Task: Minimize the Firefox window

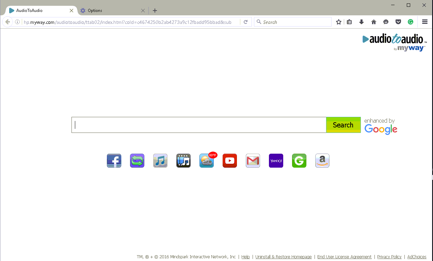Action: click(x=393, y=5)
